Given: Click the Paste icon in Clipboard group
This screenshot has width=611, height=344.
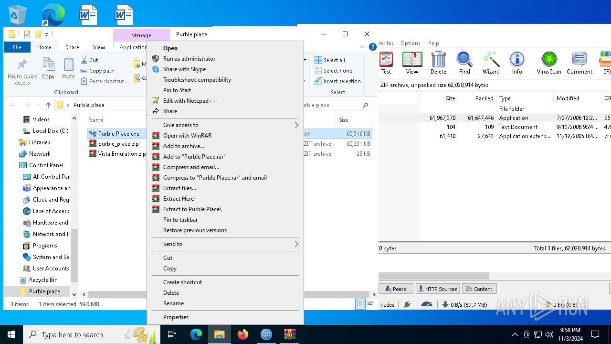Looking at the screenshot, I should tap(68, 68).
